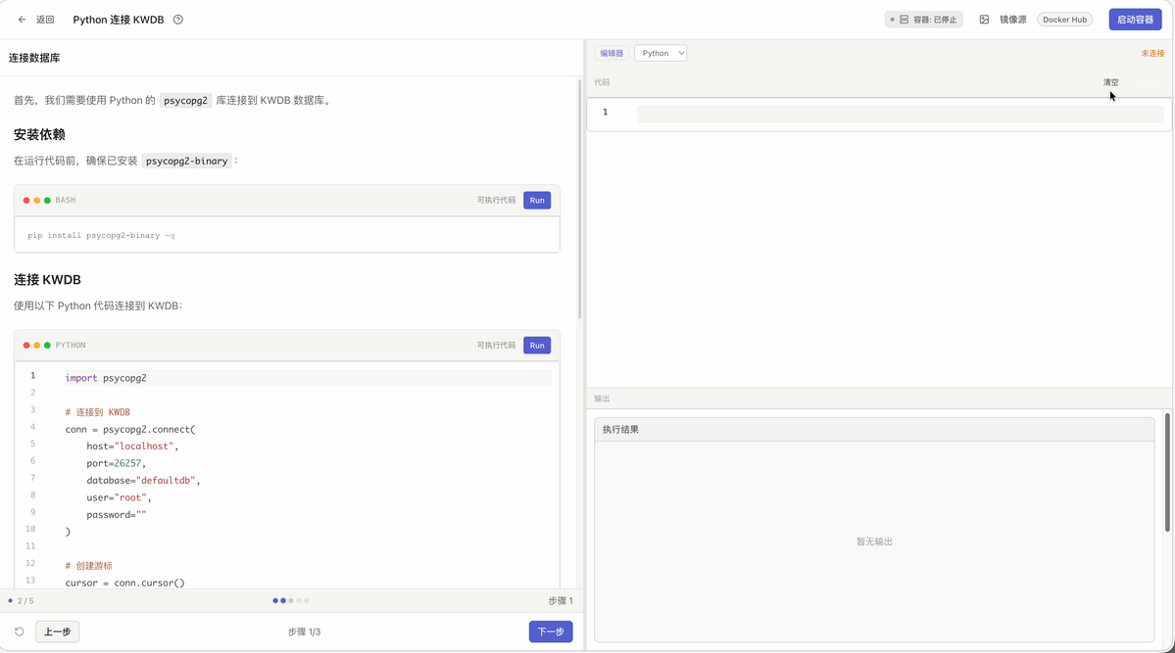Click the container server icon in the status pill

coord(904,20)
